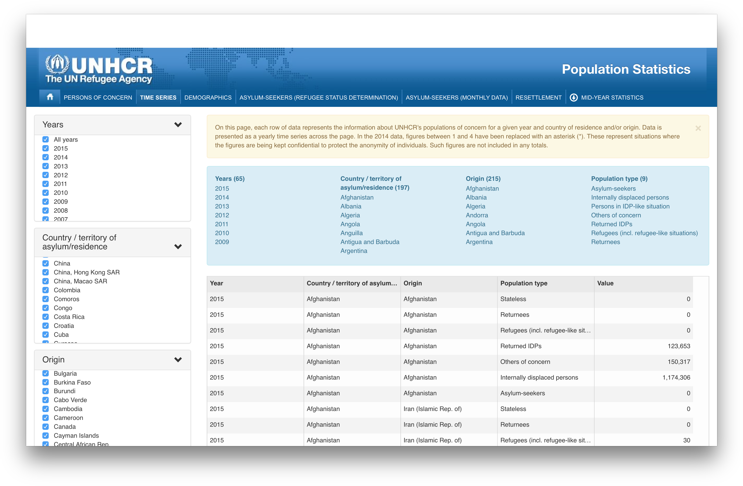Click the Mid-Year Statistics download icon

(574, 97)
